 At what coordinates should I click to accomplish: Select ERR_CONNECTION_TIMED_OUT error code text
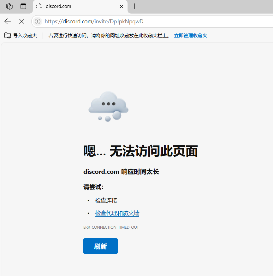coord(111,227)
